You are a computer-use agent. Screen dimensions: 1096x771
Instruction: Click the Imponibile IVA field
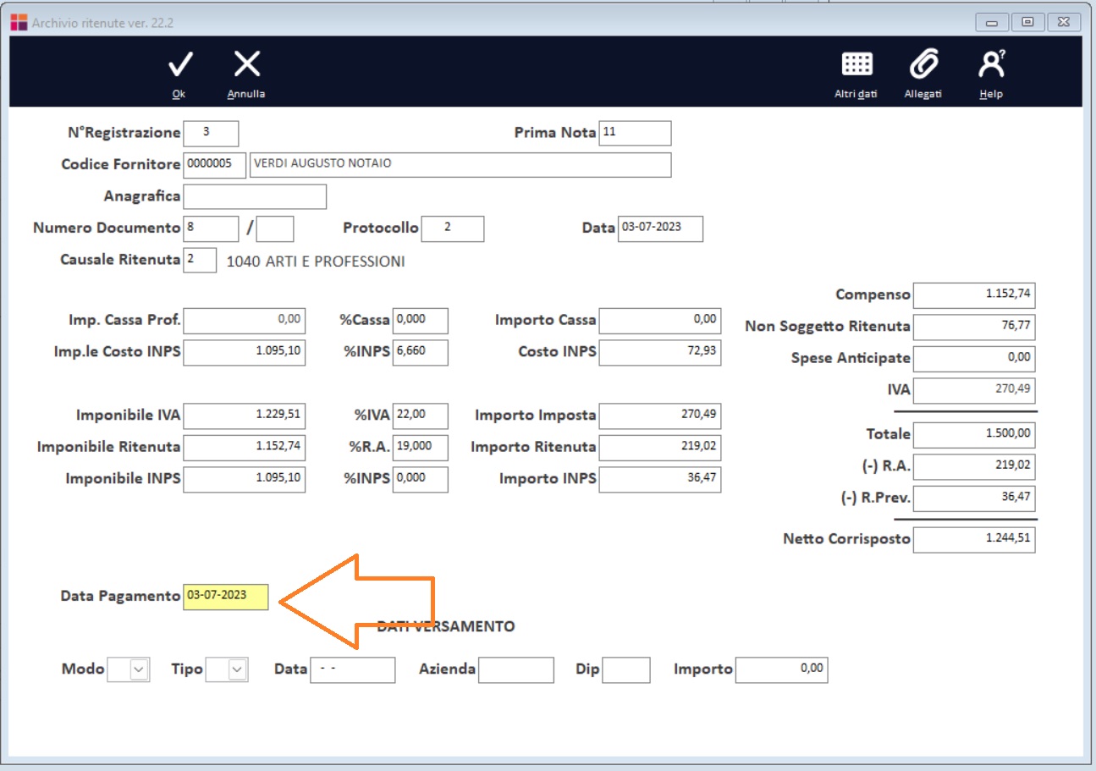click(244, 416)
